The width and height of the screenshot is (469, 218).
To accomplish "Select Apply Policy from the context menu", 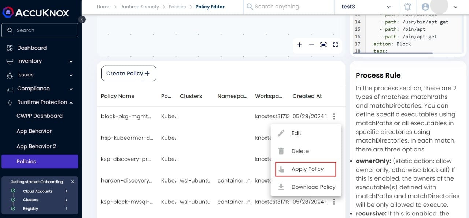I will [x=306, y=169].
